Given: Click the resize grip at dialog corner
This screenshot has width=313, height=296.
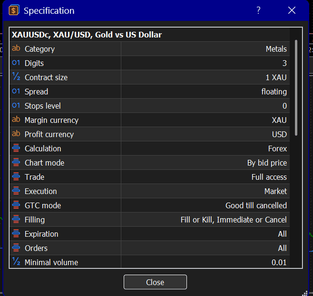Looking at the screenshot, I should 304,293.
